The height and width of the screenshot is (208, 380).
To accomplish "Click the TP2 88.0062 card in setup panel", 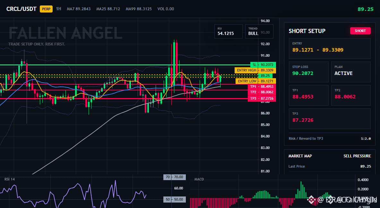I will point(351,95).
